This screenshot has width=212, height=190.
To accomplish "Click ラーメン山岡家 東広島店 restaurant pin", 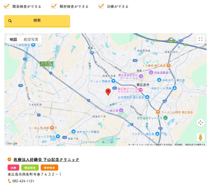I will [x=158, y=112].
